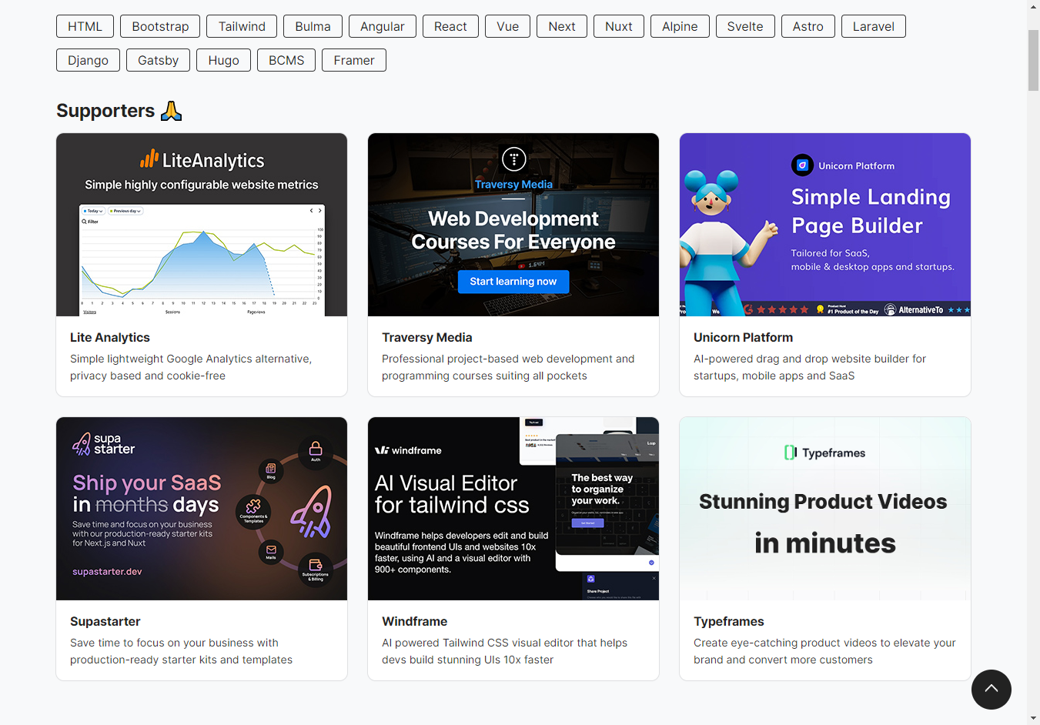Select the Tailwind filter tag
The image size is (1040, 725).
242,26
